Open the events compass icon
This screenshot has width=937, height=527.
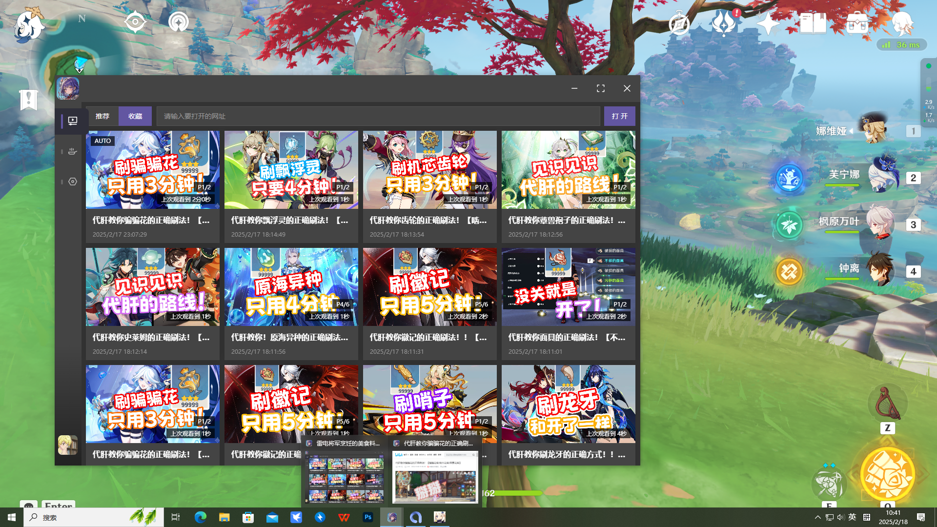(679, 23)
